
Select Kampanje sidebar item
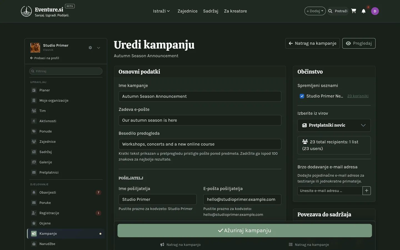[66, 234]
